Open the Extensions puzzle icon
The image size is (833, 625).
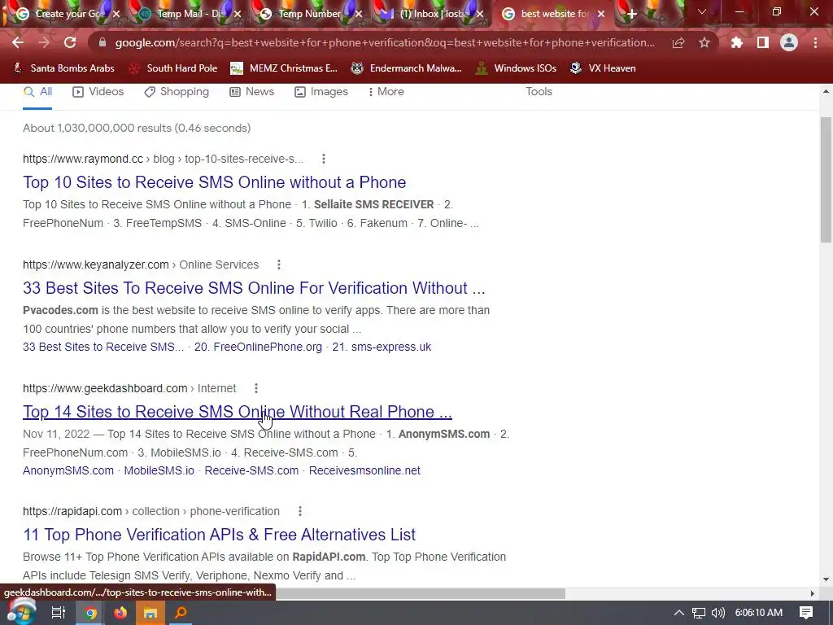[736, 42]
